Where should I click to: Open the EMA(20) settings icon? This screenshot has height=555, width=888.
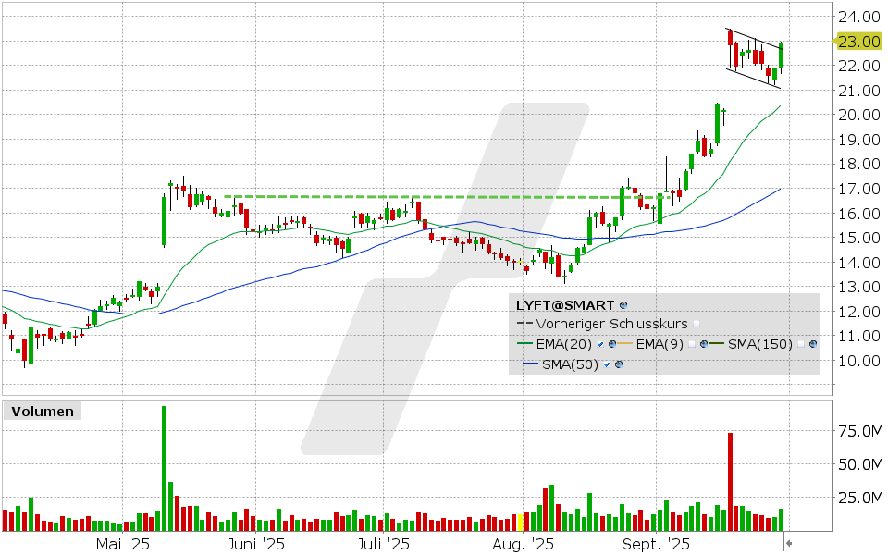(x=611, y=344)
